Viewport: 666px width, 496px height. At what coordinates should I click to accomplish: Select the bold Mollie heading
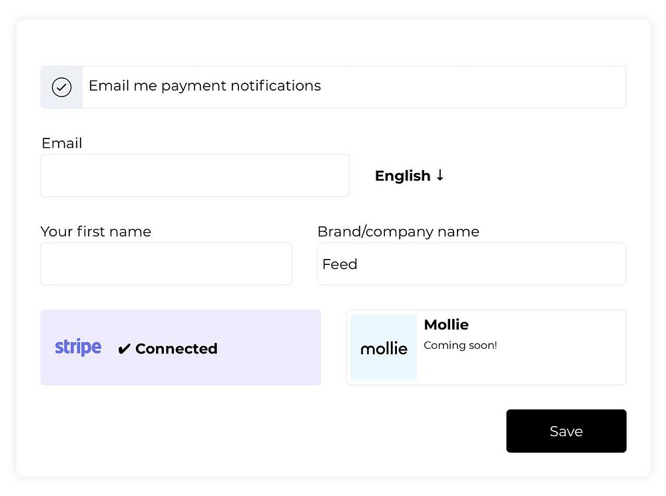point(446,325)
